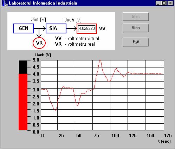Click the 5.0 peak on the plot
The height and width of the screenshot is (149, 175).
click(x=100, y=60)
